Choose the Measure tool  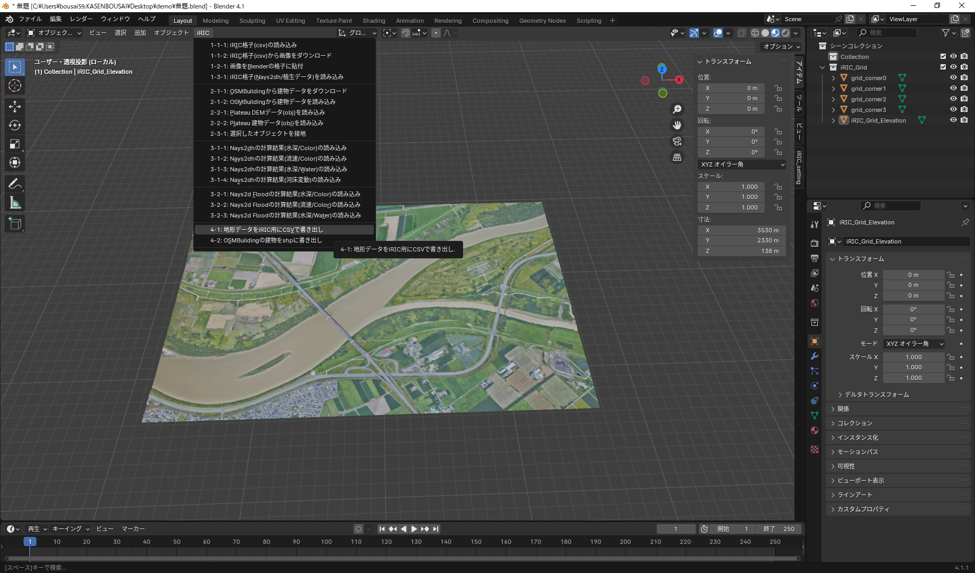(15, 203)
